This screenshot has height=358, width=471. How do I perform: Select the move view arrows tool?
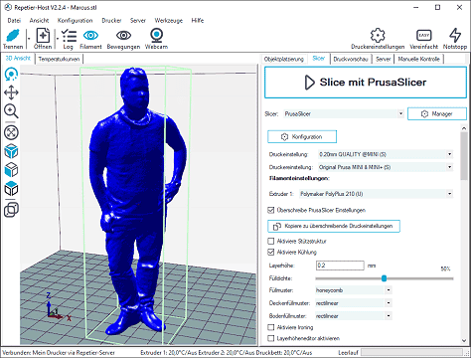coord(11,92)
